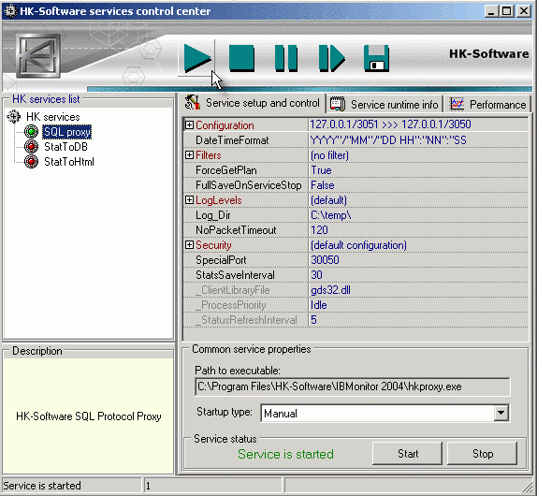
Task: Open the Startup type dropdown arrow
Action: pyautogui.click(x=501, y=413)
